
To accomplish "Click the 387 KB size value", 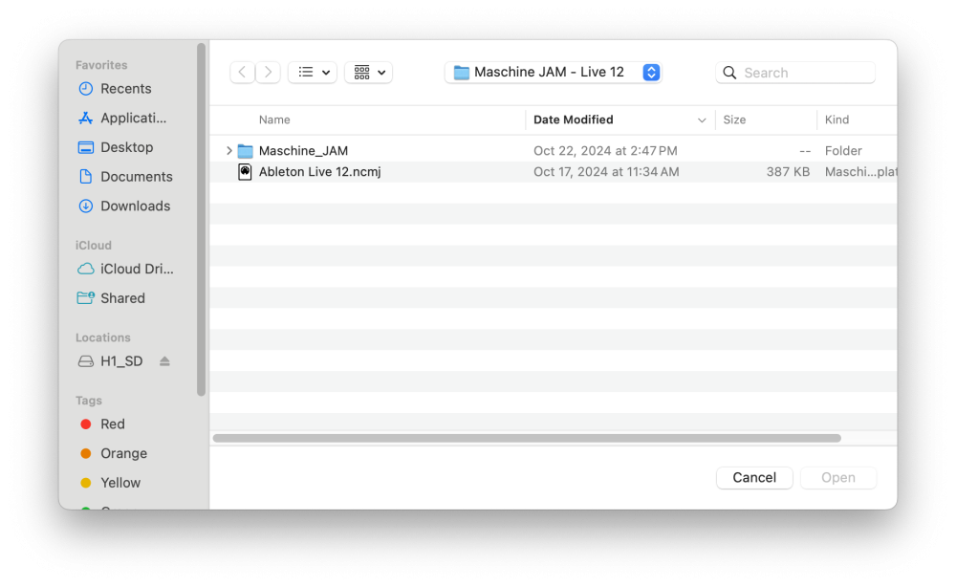I will pos(788,172).
